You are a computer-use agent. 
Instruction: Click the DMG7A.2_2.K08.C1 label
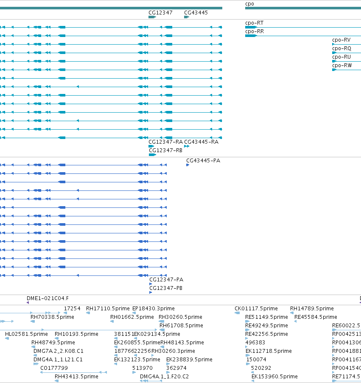58,351
